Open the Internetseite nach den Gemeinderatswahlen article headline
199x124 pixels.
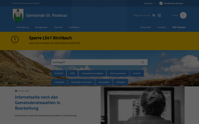coord(37,103)
